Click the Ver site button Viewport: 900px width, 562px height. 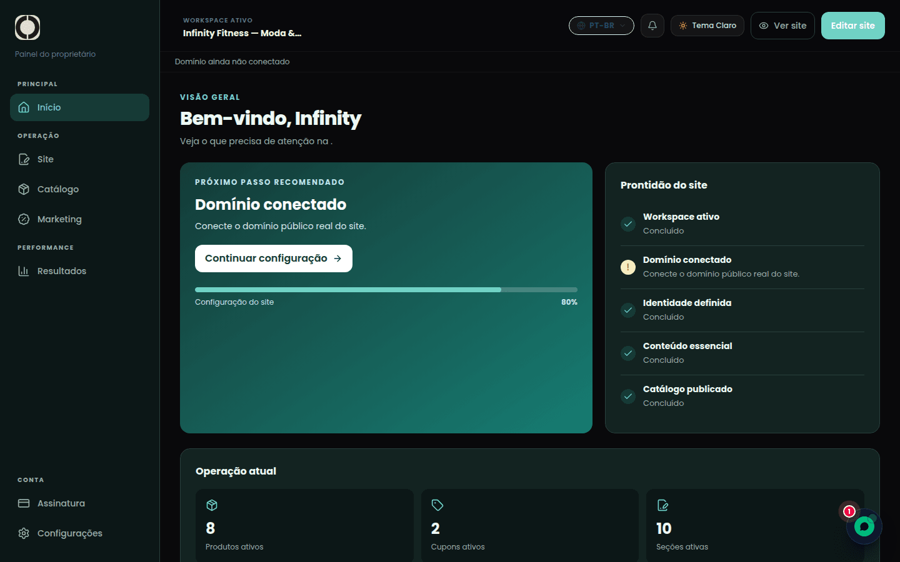click(x=782, y=26)
